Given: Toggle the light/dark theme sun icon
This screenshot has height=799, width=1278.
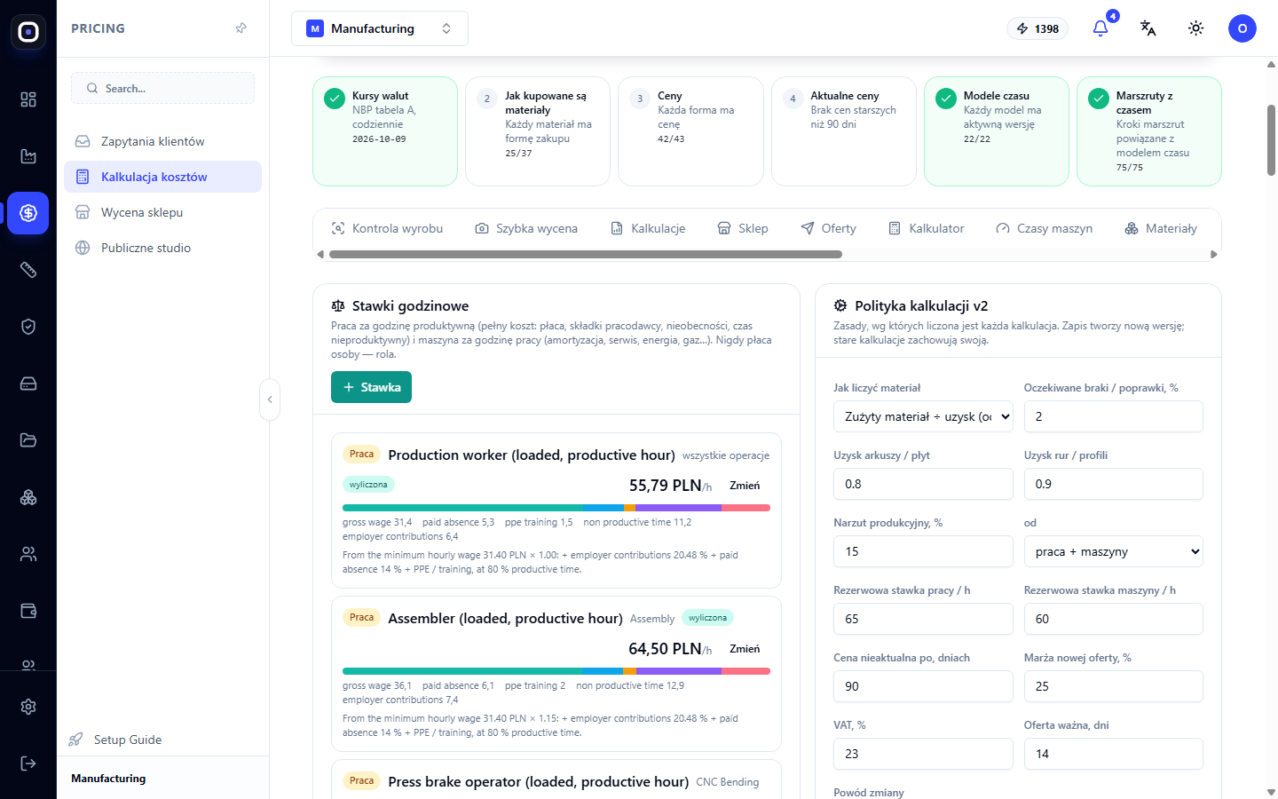Looking at the screenshot, I should click(1196, 28).
